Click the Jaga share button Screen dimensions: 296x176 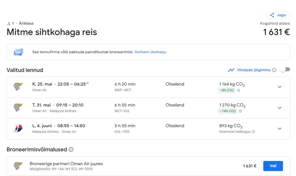278,15
